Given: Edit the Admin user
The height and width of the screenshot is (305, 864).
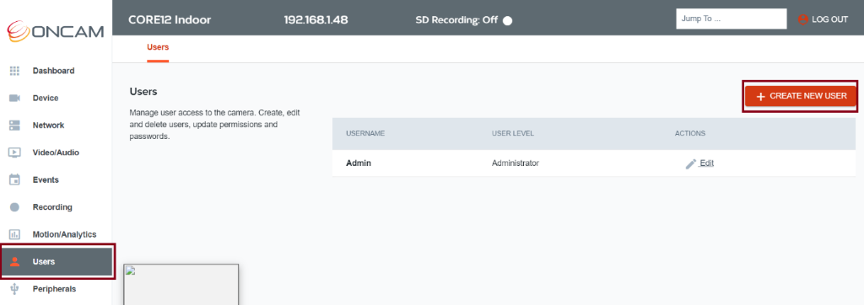Looking at the screenshot, I should tap(706, 163).
